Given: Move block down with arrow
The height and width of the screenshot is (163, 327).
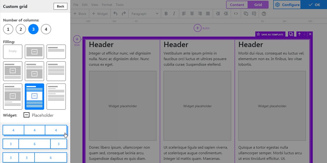Looking at the screenshot, I should coord(304,34).
